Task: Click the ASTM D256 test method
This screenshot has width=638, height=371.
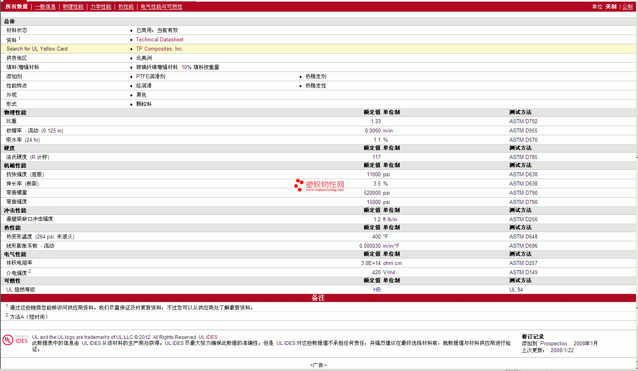Action: click(523, 219)
